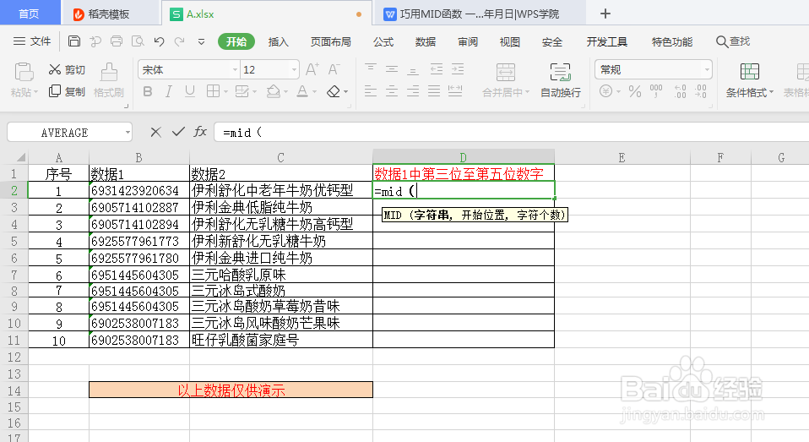Confirm formula entry with the checkmark
The height and width of the screenshot is (442, 809).
(x=178, y=132)
